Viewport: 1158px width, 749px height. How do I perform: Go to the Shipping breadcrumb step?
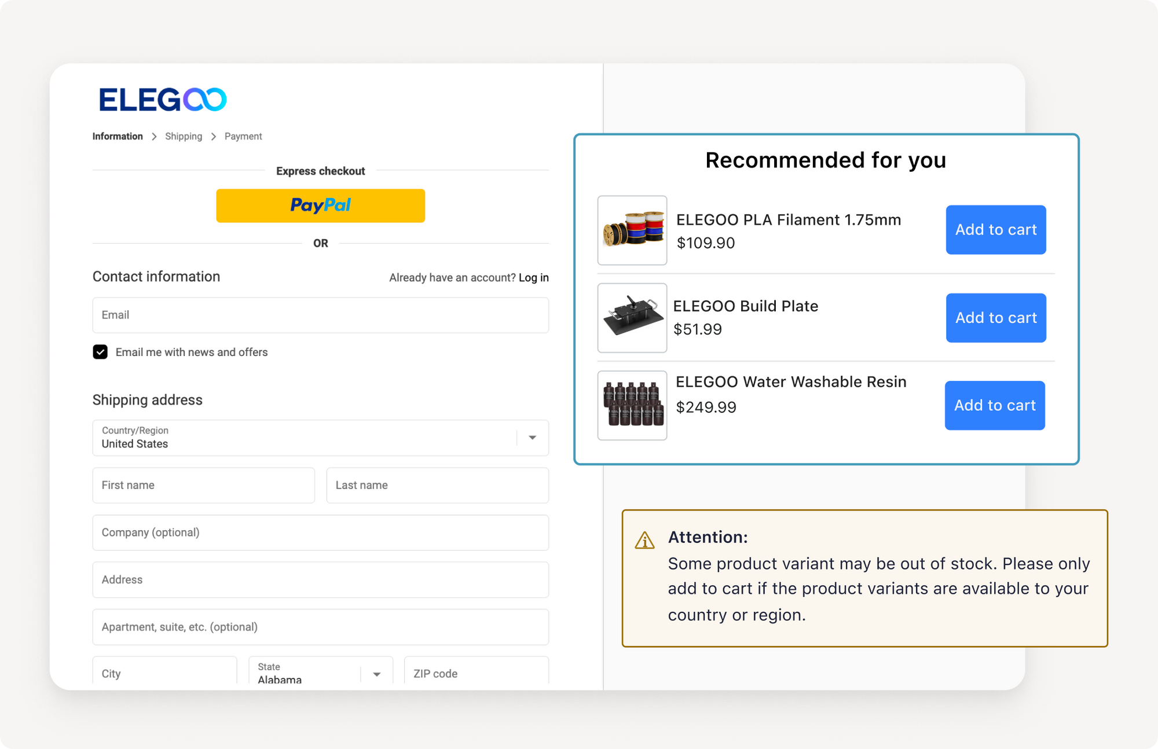pos(184,137)
